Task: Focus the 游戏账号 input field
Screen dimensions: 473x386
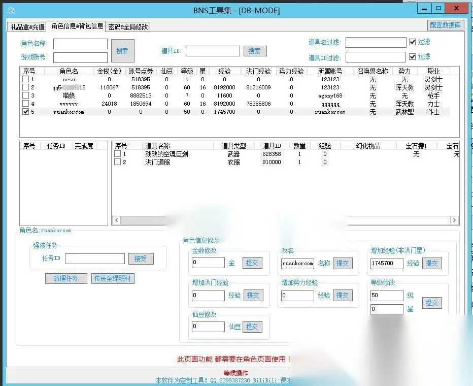Action: click(x=80, y=57)
